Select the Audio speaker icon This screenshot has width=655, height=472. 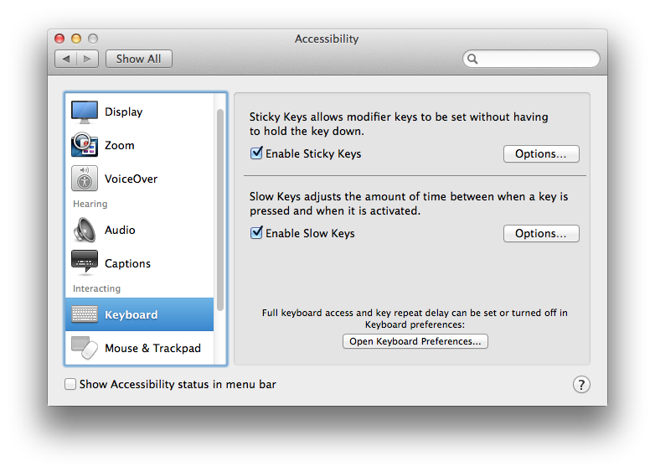pos(85,230)
